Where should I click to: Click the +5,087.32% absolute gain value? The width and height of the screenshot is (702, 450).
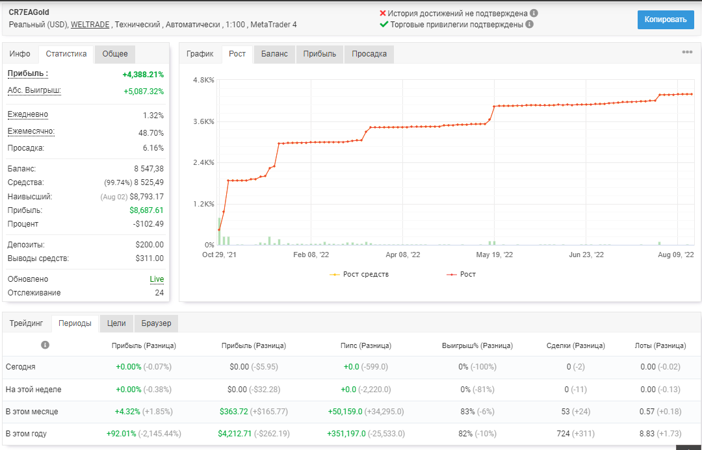tap(144, 92)
